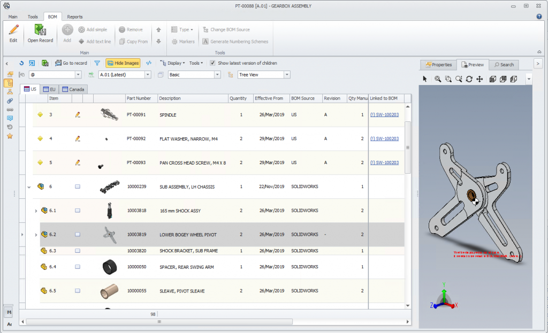Select the rotate view tool in Preview
The width and height of the screenshot is (548, 333).
click(x=469, y=79)
